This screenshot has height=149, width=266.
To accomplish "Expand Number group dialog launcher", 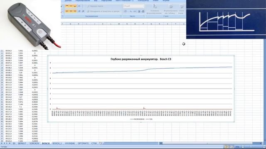I will coord(144,16).
